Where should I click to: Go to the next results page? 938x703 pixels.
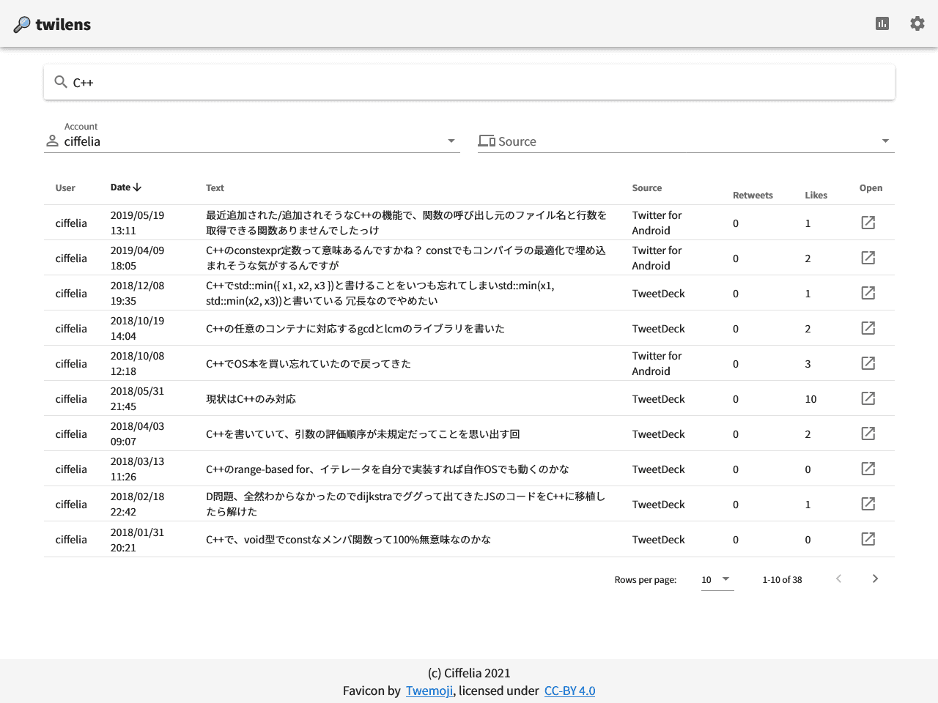pos(875,579)
